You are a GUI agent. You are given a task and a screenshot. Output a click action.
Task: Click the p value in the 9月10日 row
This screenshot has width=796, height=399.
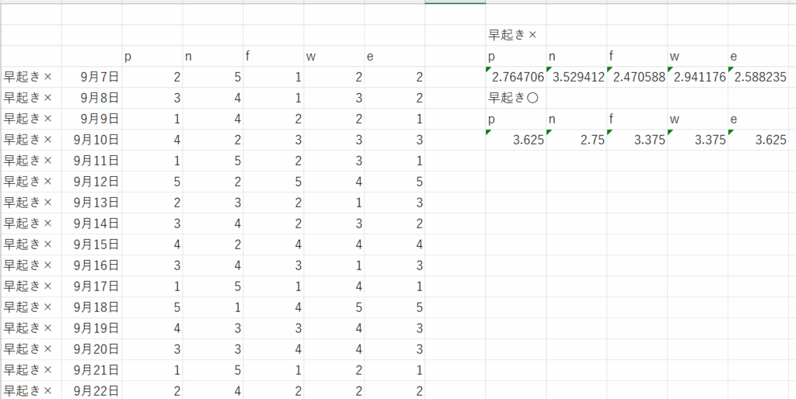152,140
